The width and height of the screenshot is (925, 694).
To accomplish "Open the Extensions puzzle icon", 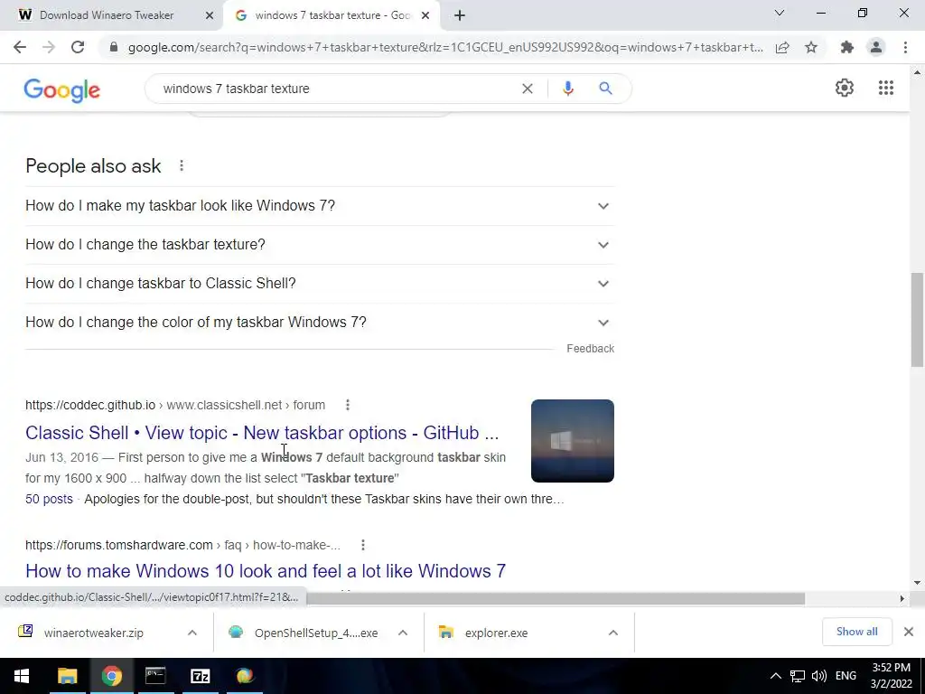I will pos(847,47).
